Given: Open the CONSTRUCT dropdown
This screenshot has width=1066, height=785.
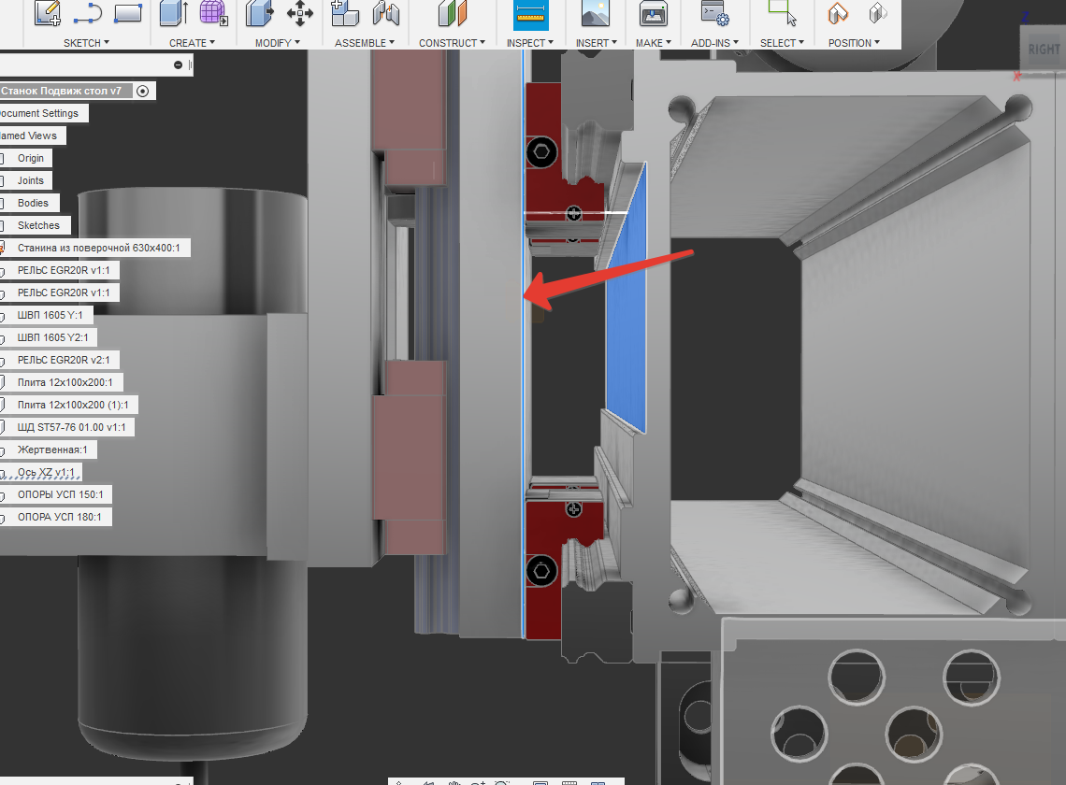Looking at the screenshot, I should point(452,43).
